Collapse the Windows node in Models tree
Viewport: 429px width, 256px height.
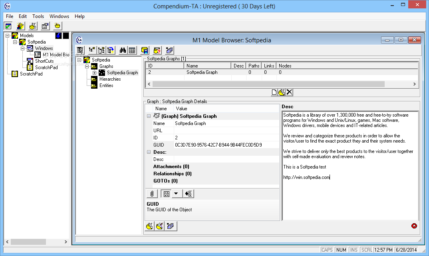(x=23, y=48)
